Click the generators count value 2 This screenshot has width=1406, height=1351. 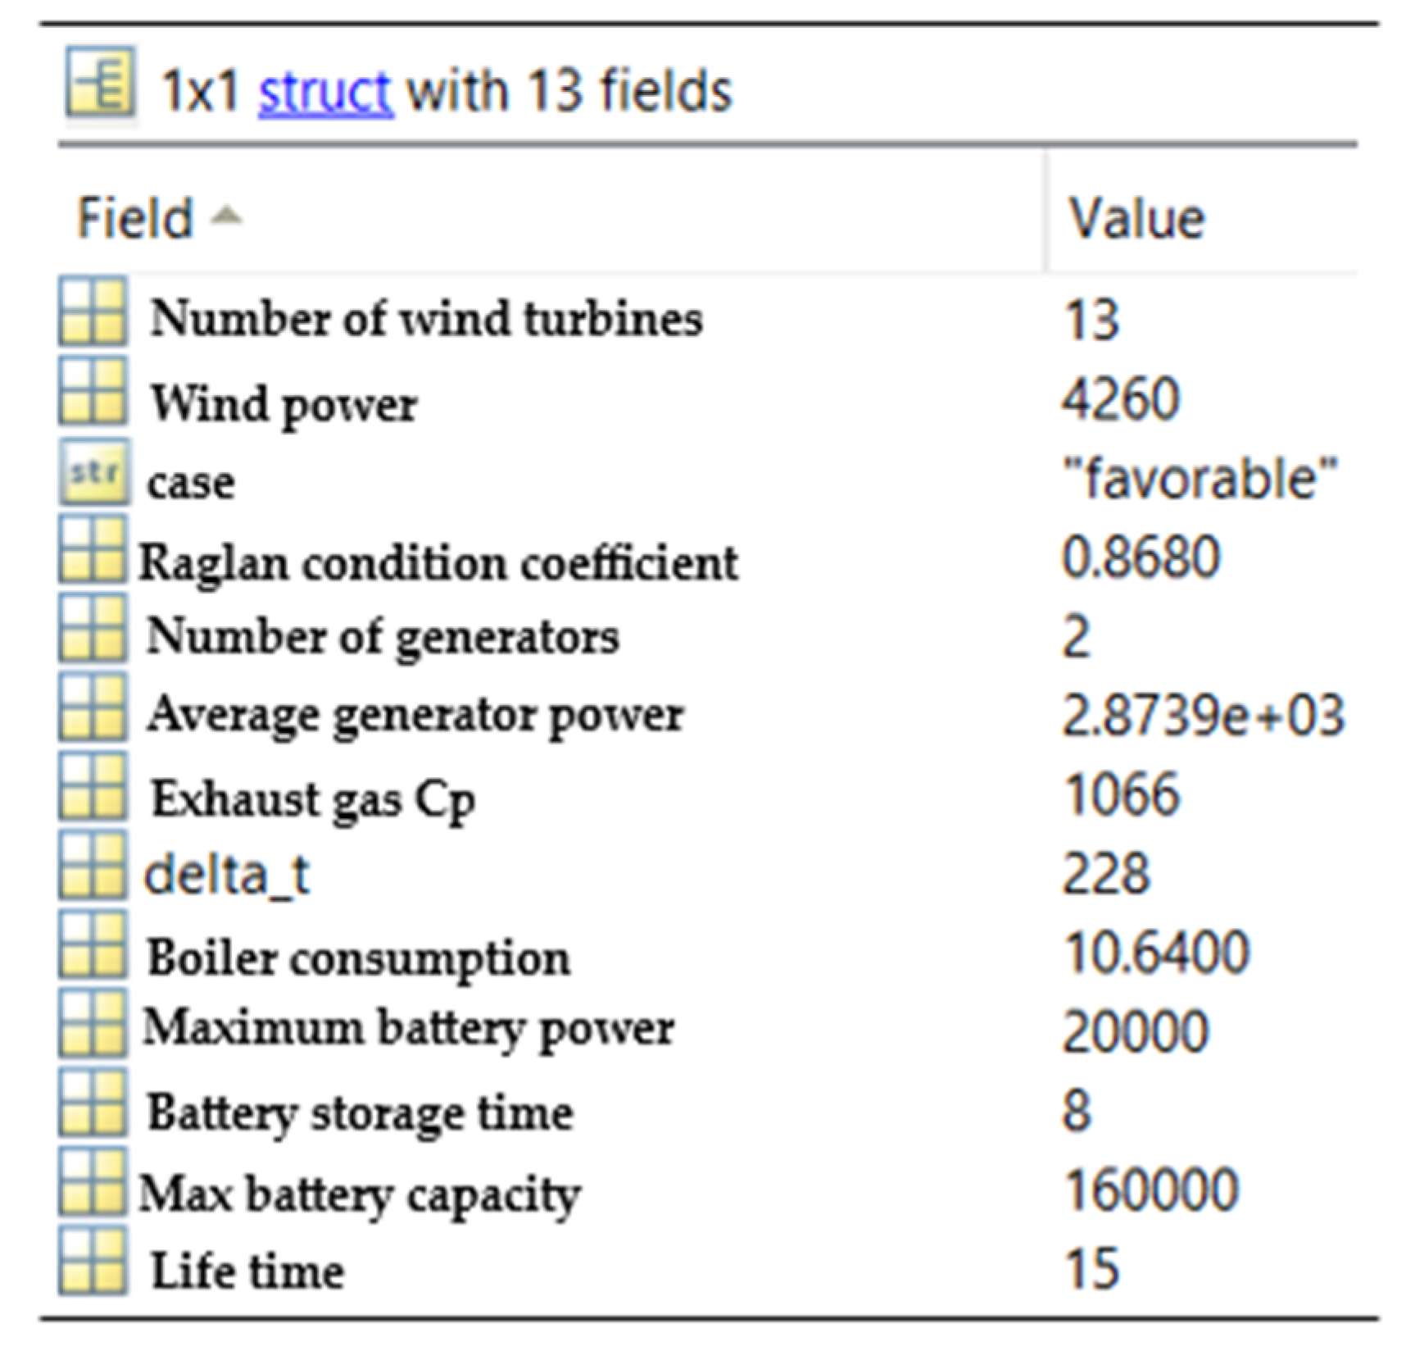(x=1077, y=637)
